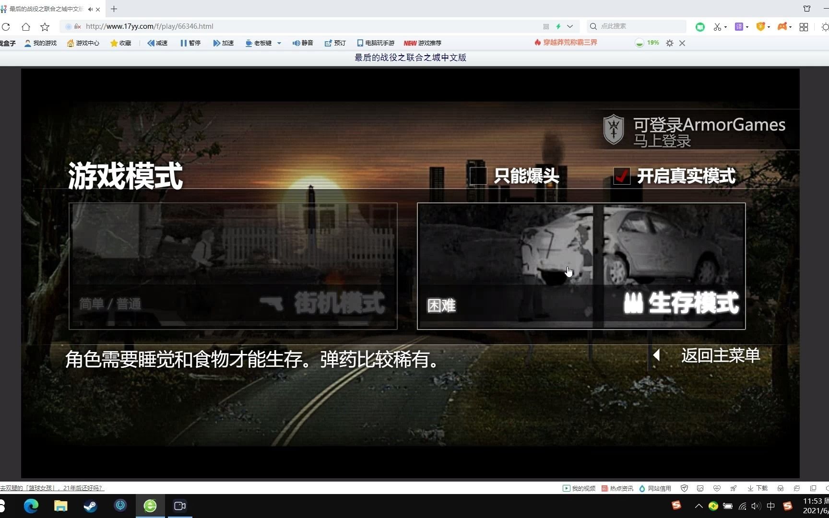Show hidden tray icons chevron
Screen dimensions: 829x518
pos(699,506)
